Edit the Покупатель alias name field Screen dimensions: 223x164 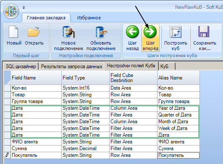pos(178,155)
